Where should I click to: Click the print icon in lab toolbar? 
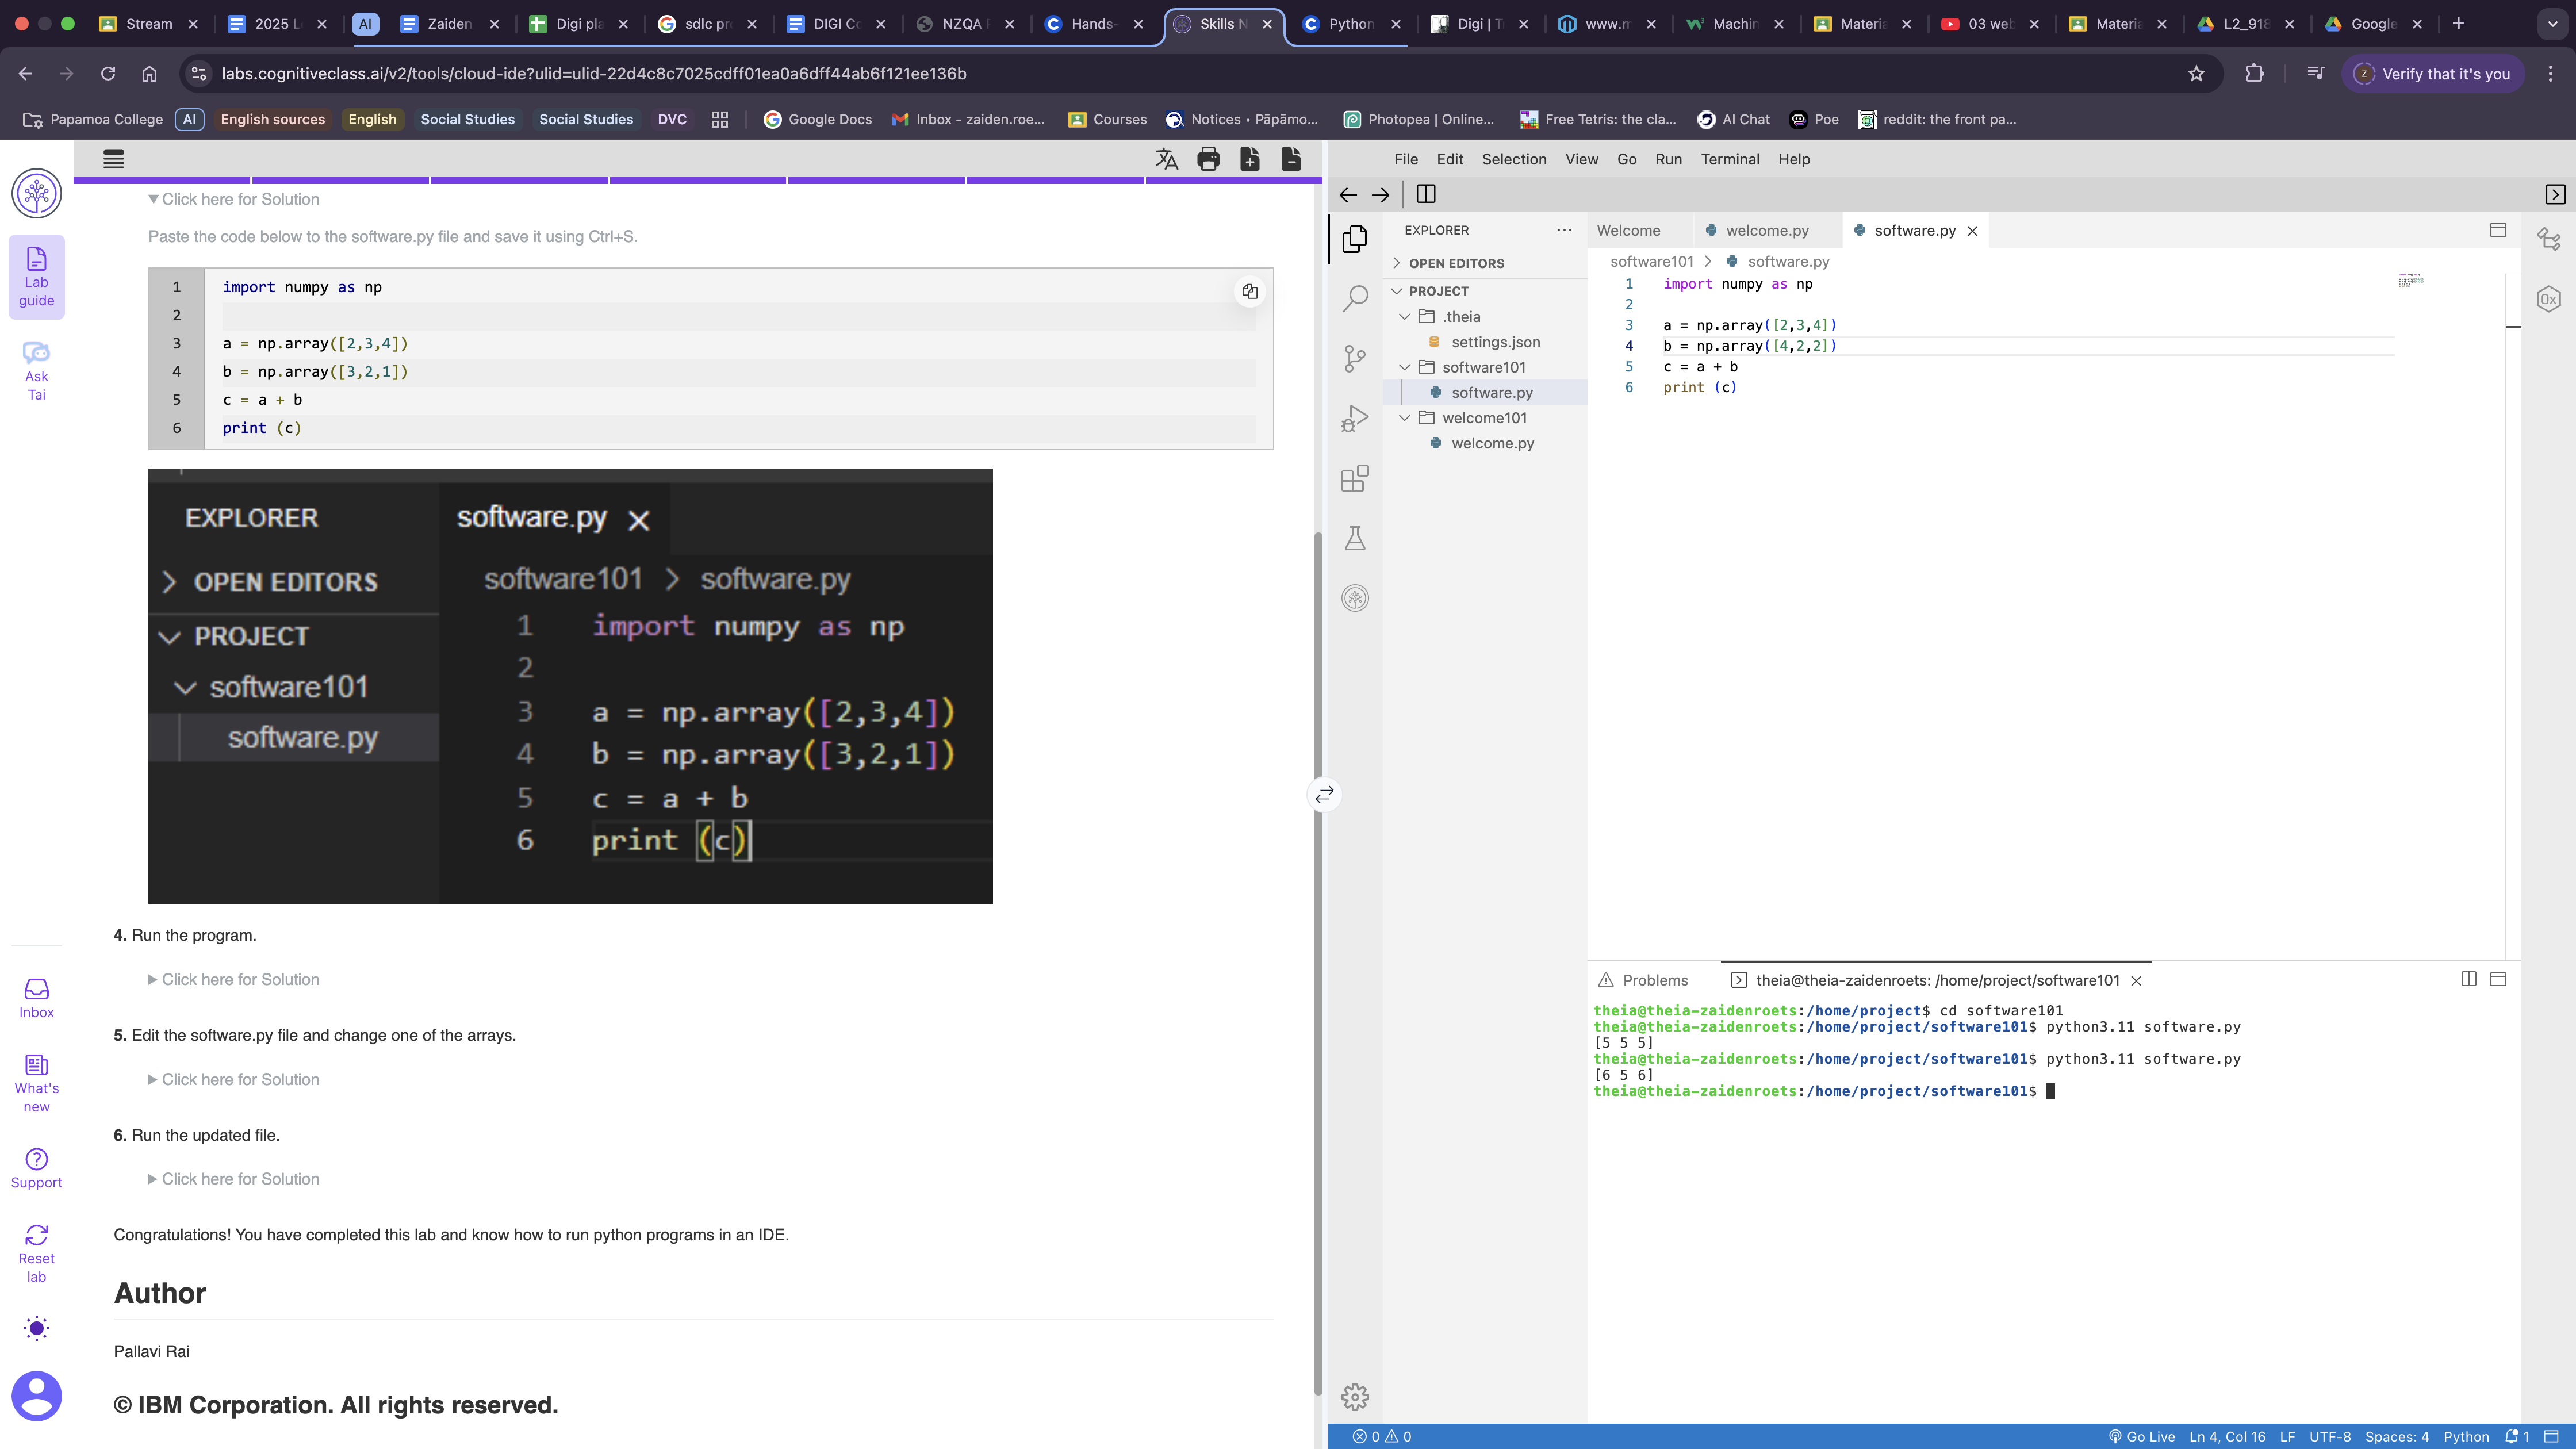coord(1208,159)
